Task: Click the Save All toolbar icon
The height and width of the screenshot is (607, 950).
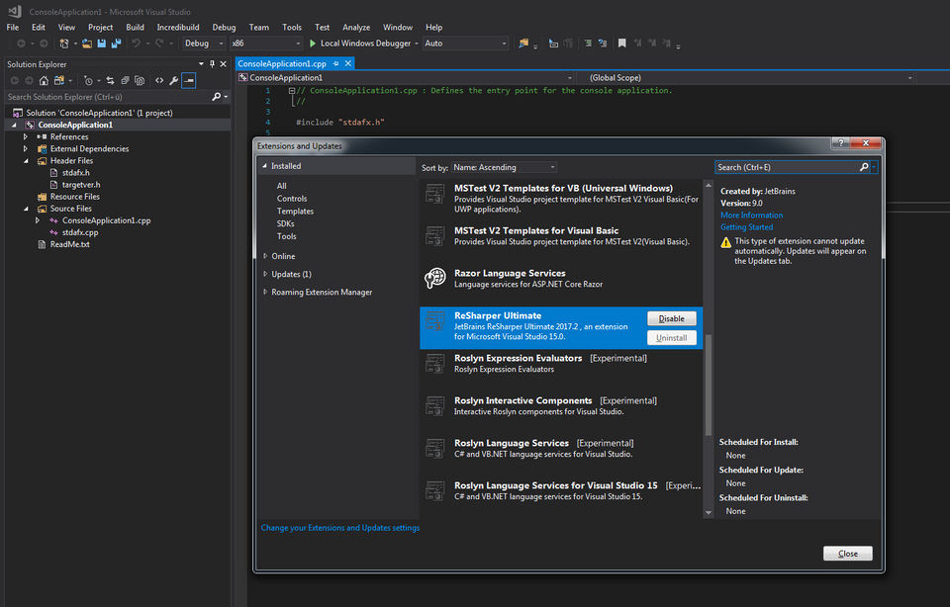Action: 117,43
